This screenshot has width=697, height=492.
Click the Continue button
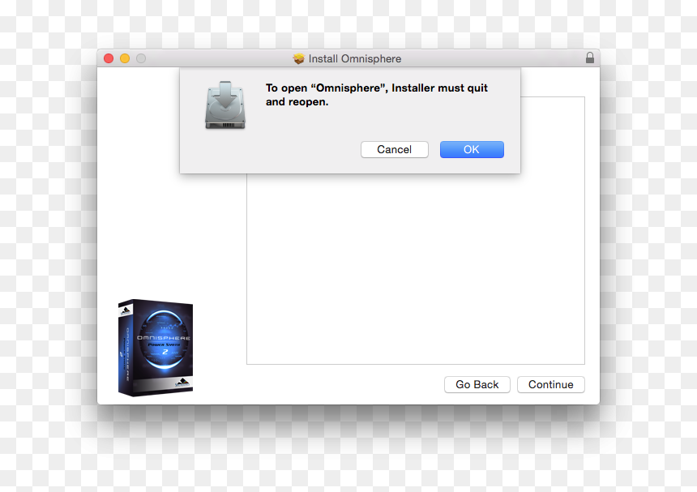(551, 384)
